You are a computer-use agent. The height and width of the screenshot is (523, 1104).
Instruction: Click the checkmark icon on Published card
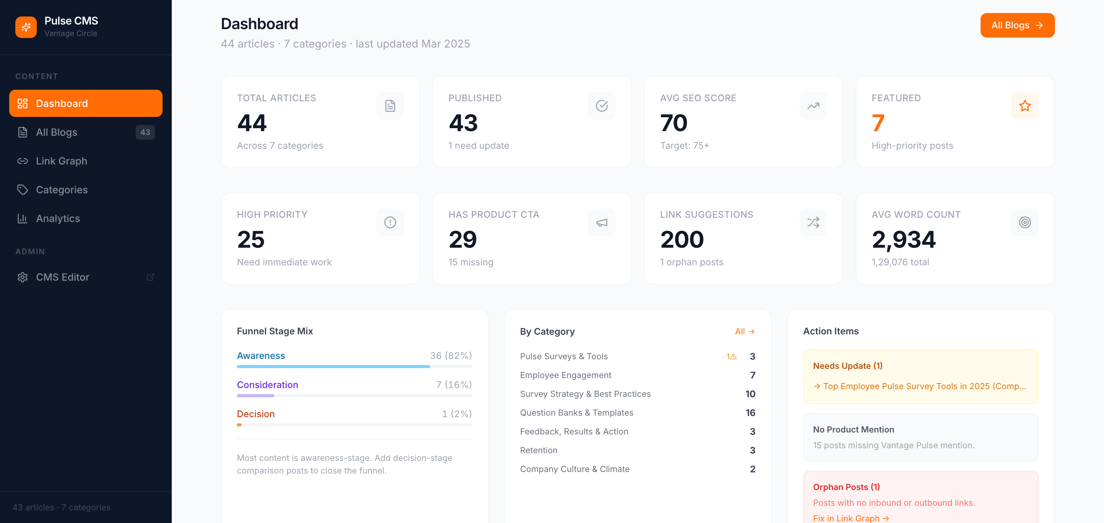coord(602,106)
